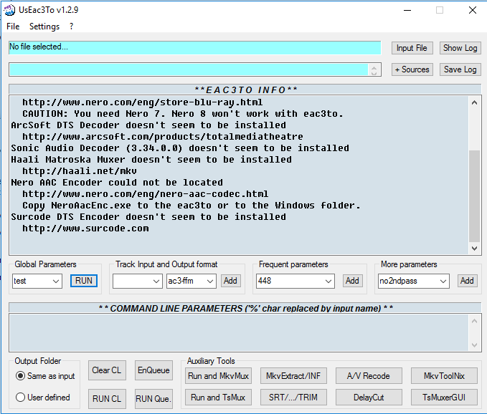The image size is (487, 414).
Task: Click command line box scroll up arrow
Action: (x=474, y=321)
